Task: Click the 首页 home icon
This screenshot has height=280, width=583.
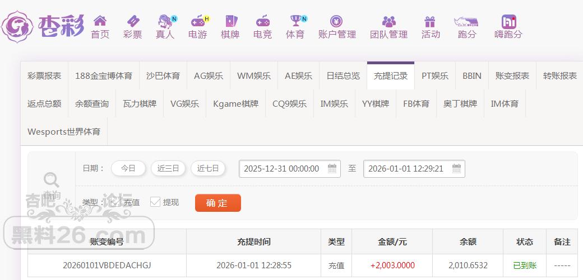Action: click(100, 21)
